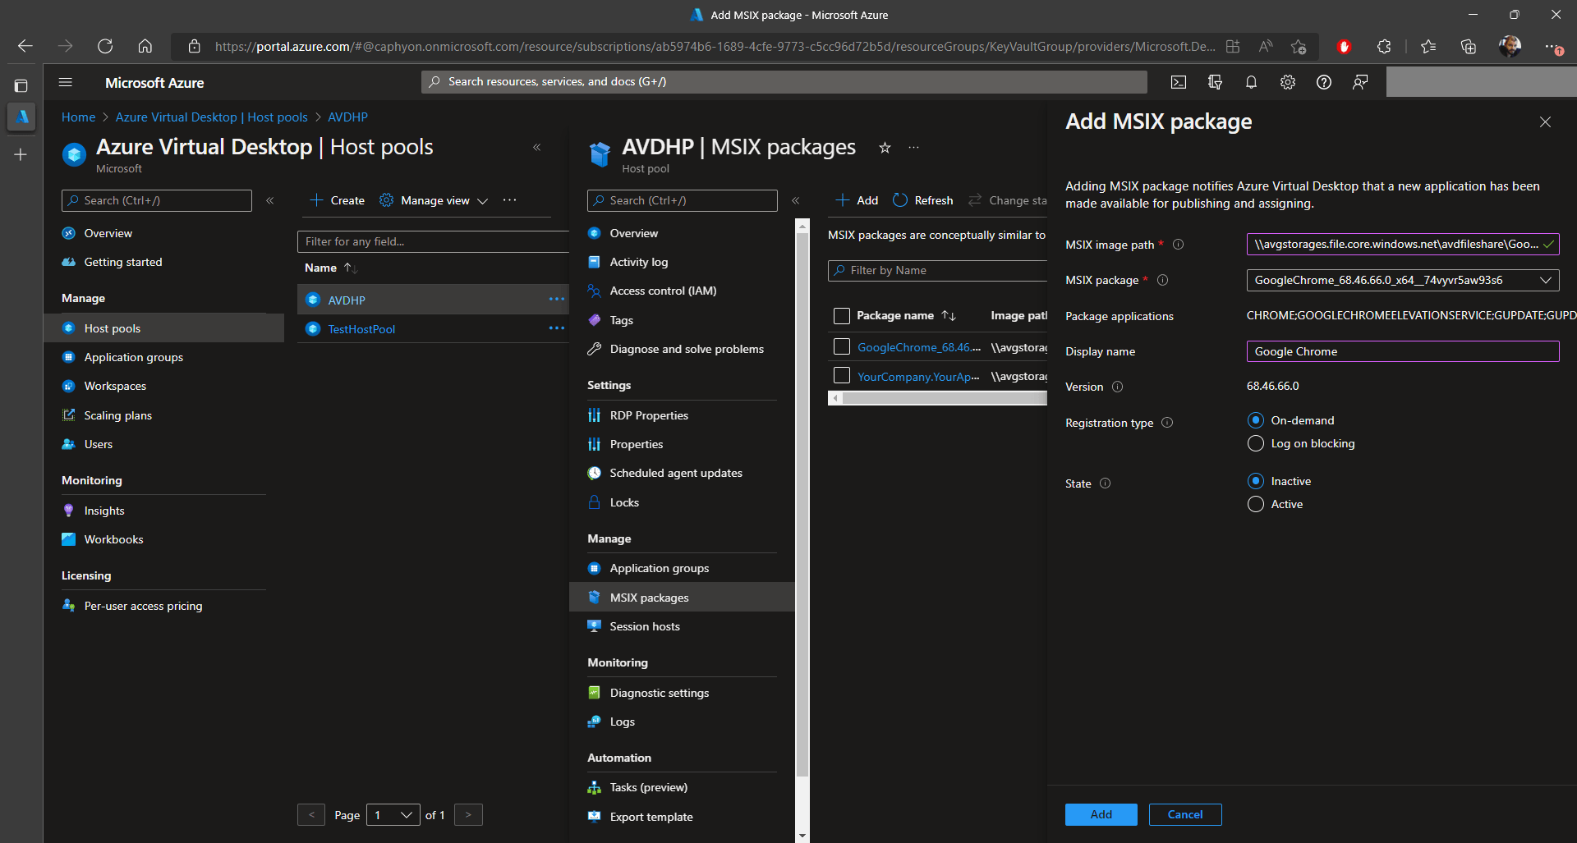Set State to Active

(1256, 504)
